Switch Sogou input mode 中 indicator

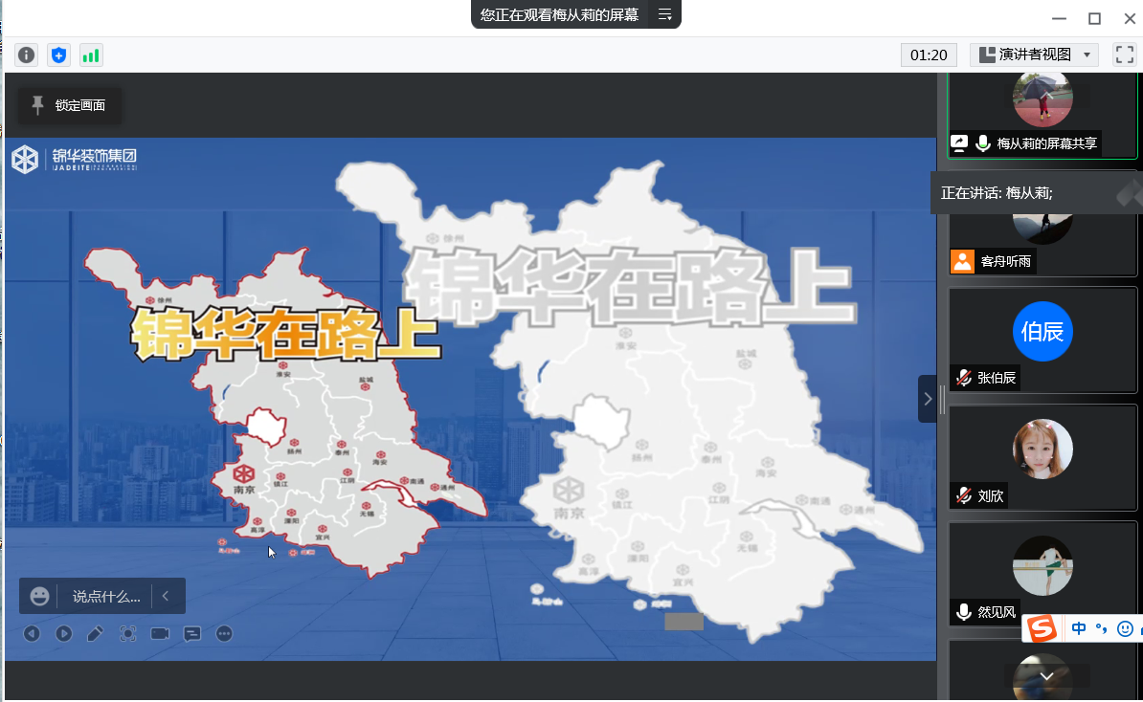pos(1079,628)
